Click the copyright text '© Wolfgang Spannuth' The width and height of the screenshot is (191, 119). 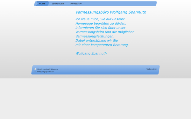pyautogui.click(x=44, y=72)
